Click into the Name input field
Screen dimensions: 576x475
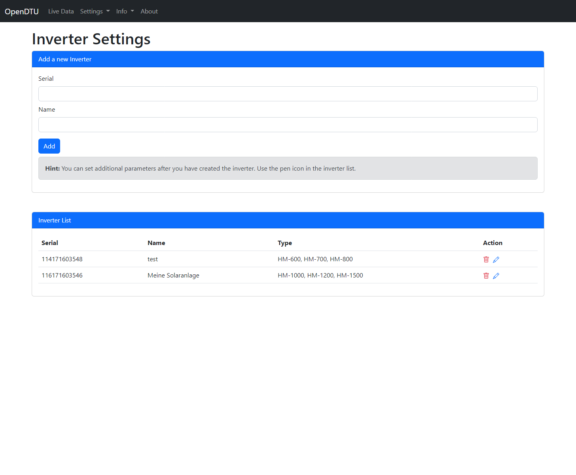[288, 125]
